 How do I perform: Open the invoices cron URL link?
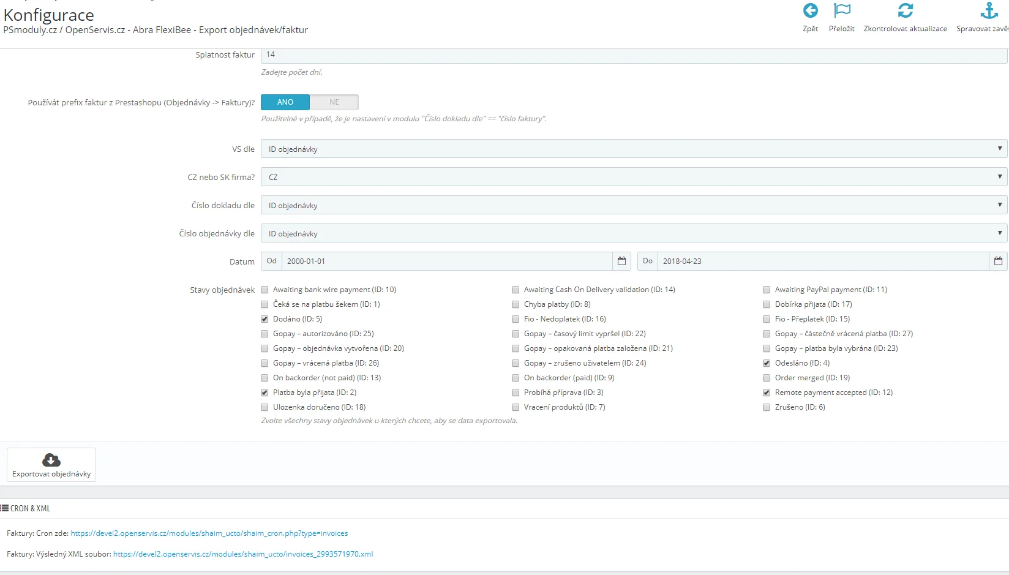tap(209, 533)
